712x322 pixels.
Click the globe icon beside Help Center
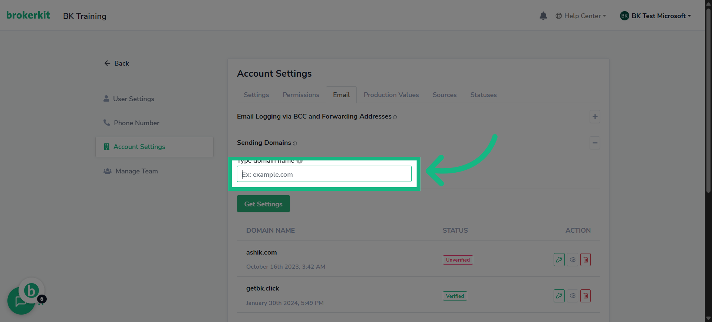click(558, 16)
